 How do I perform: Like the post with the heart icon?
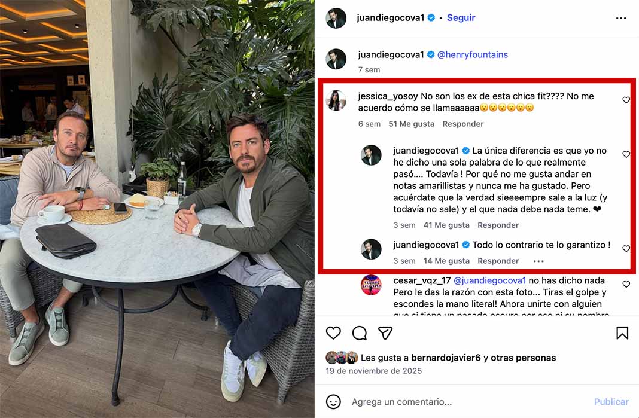point(333,333)
